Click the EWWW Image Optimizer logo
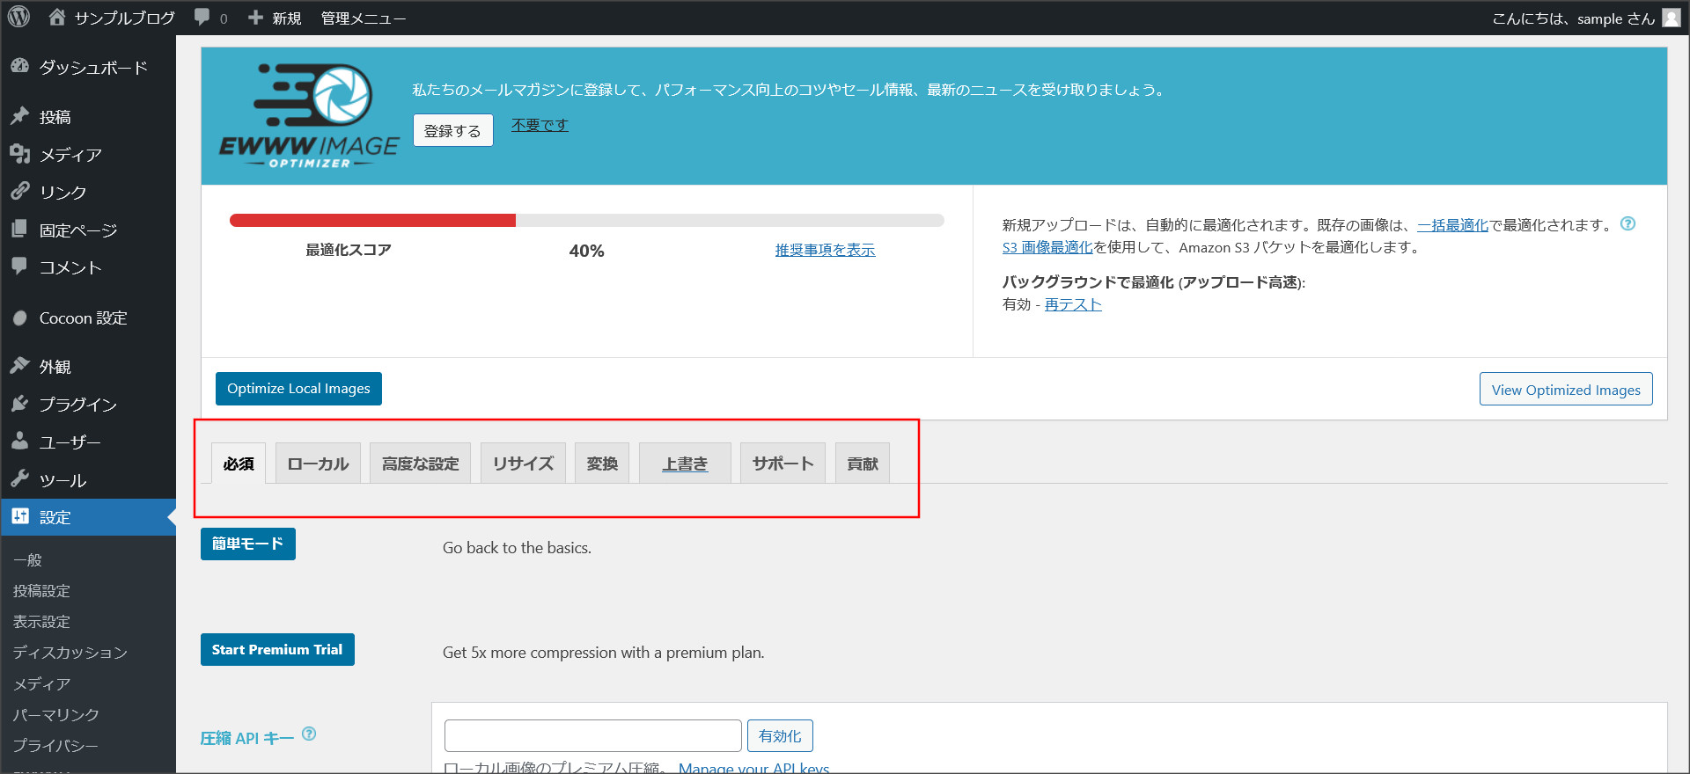This screenshot has width=1690, height=774. pos(308,115)
